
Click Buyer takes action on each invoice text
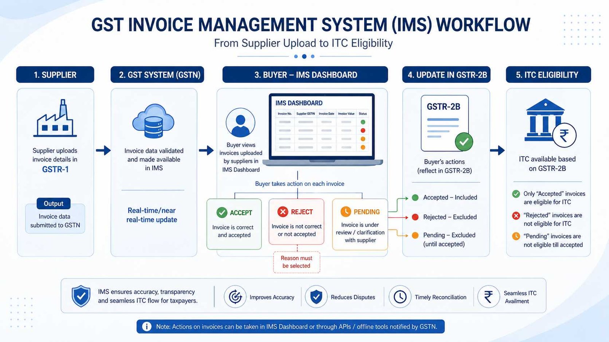tap(300, 184)
